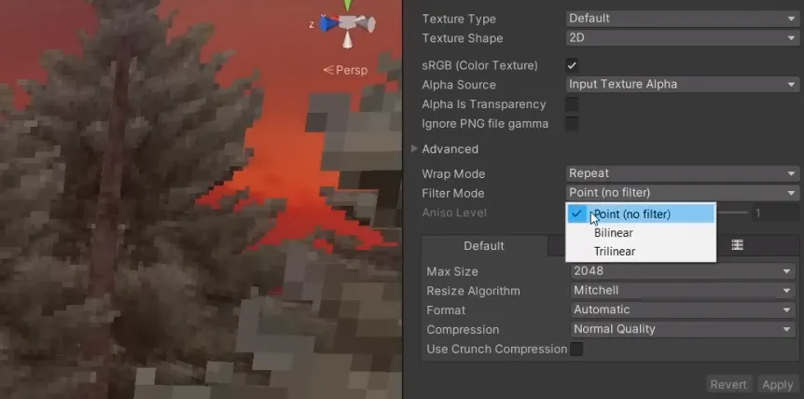This screenshot has height=399, width=804.
Task: Click the white bottom cone of scene gizmo
Action: [348, 39]
